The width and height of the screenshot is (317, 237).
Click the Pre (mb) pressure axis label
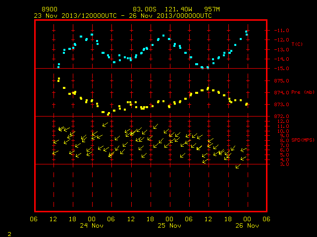coord(303,92)
